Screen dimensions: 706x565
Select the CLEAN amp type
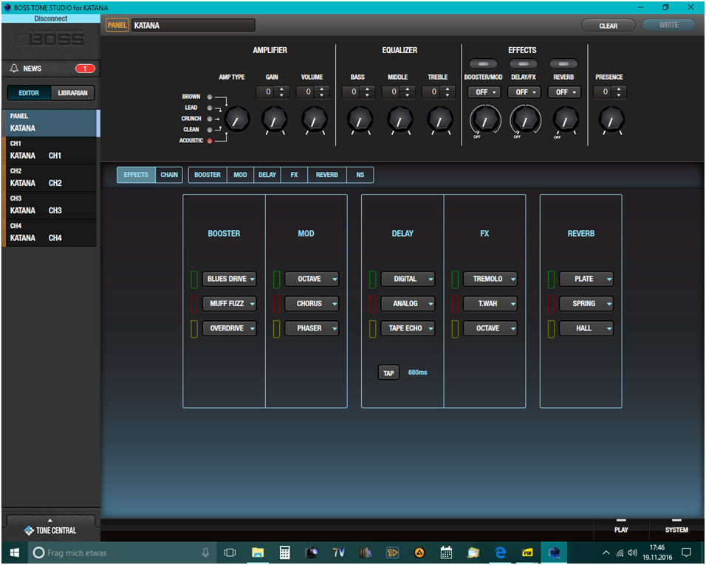(210, 130)
